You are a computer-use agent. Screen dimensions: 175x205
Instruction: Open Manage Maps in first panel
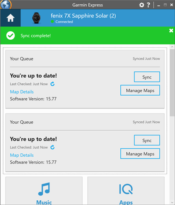[x=140, y=90]
